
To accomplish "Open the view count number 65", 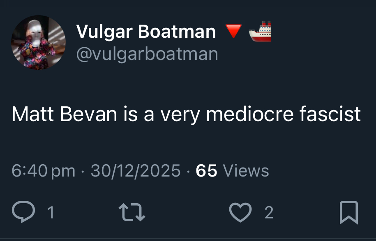I will pyautogui.click(x=206, y=170).
